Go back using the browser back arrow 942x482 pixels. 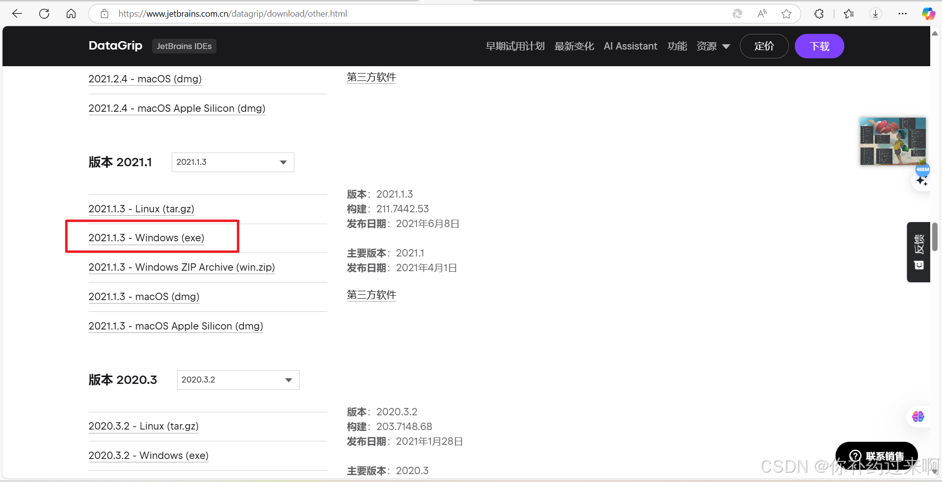click(17, 14)
